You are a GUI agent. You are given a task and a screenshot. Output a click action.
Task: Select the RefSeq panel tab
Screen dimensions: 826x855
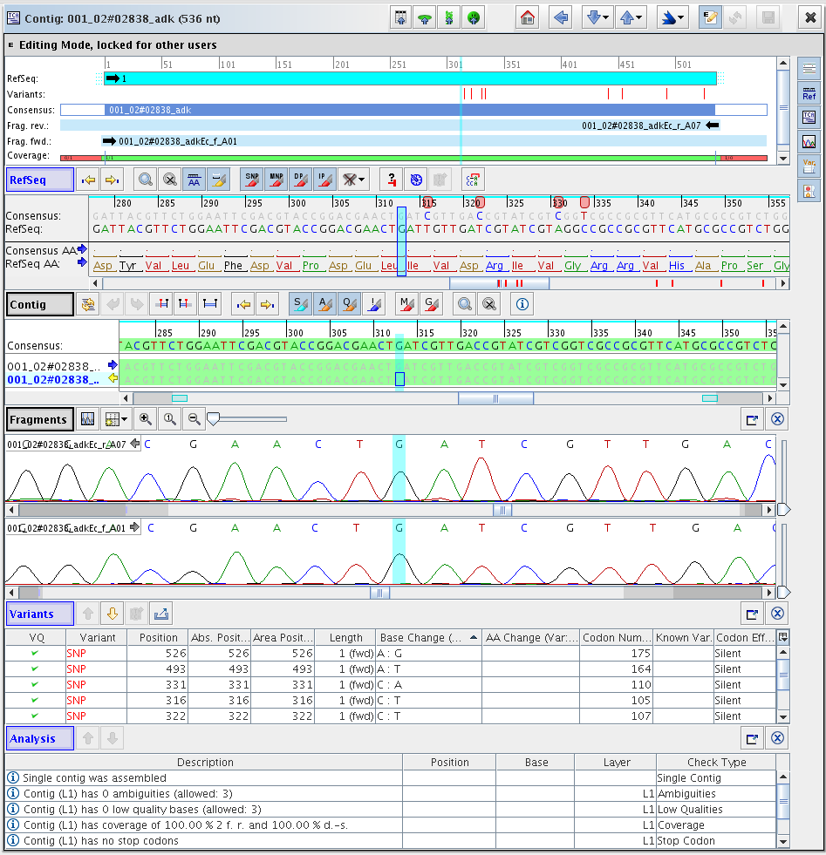[38, 180]
